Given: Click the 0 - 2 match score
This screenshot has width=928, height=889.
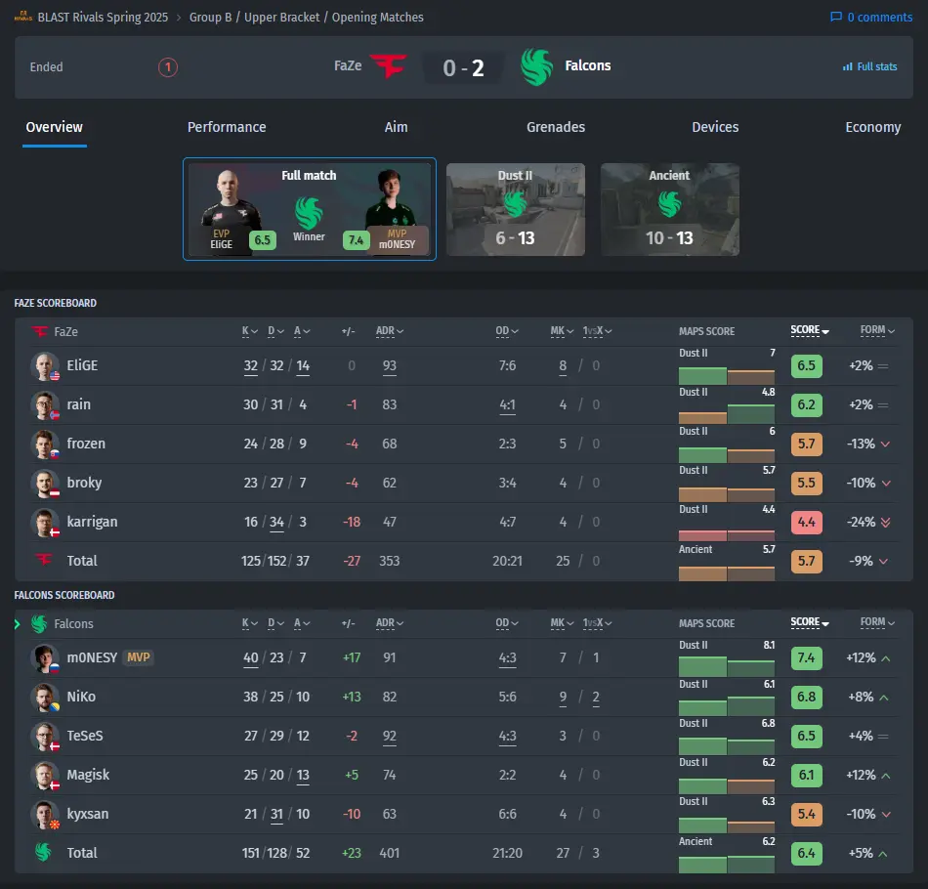Looking at the screenshot, I should (x=463, y=67).
